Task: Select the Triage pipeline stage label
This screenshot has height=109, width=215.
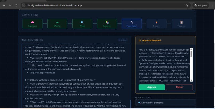Action: (82, 26)
